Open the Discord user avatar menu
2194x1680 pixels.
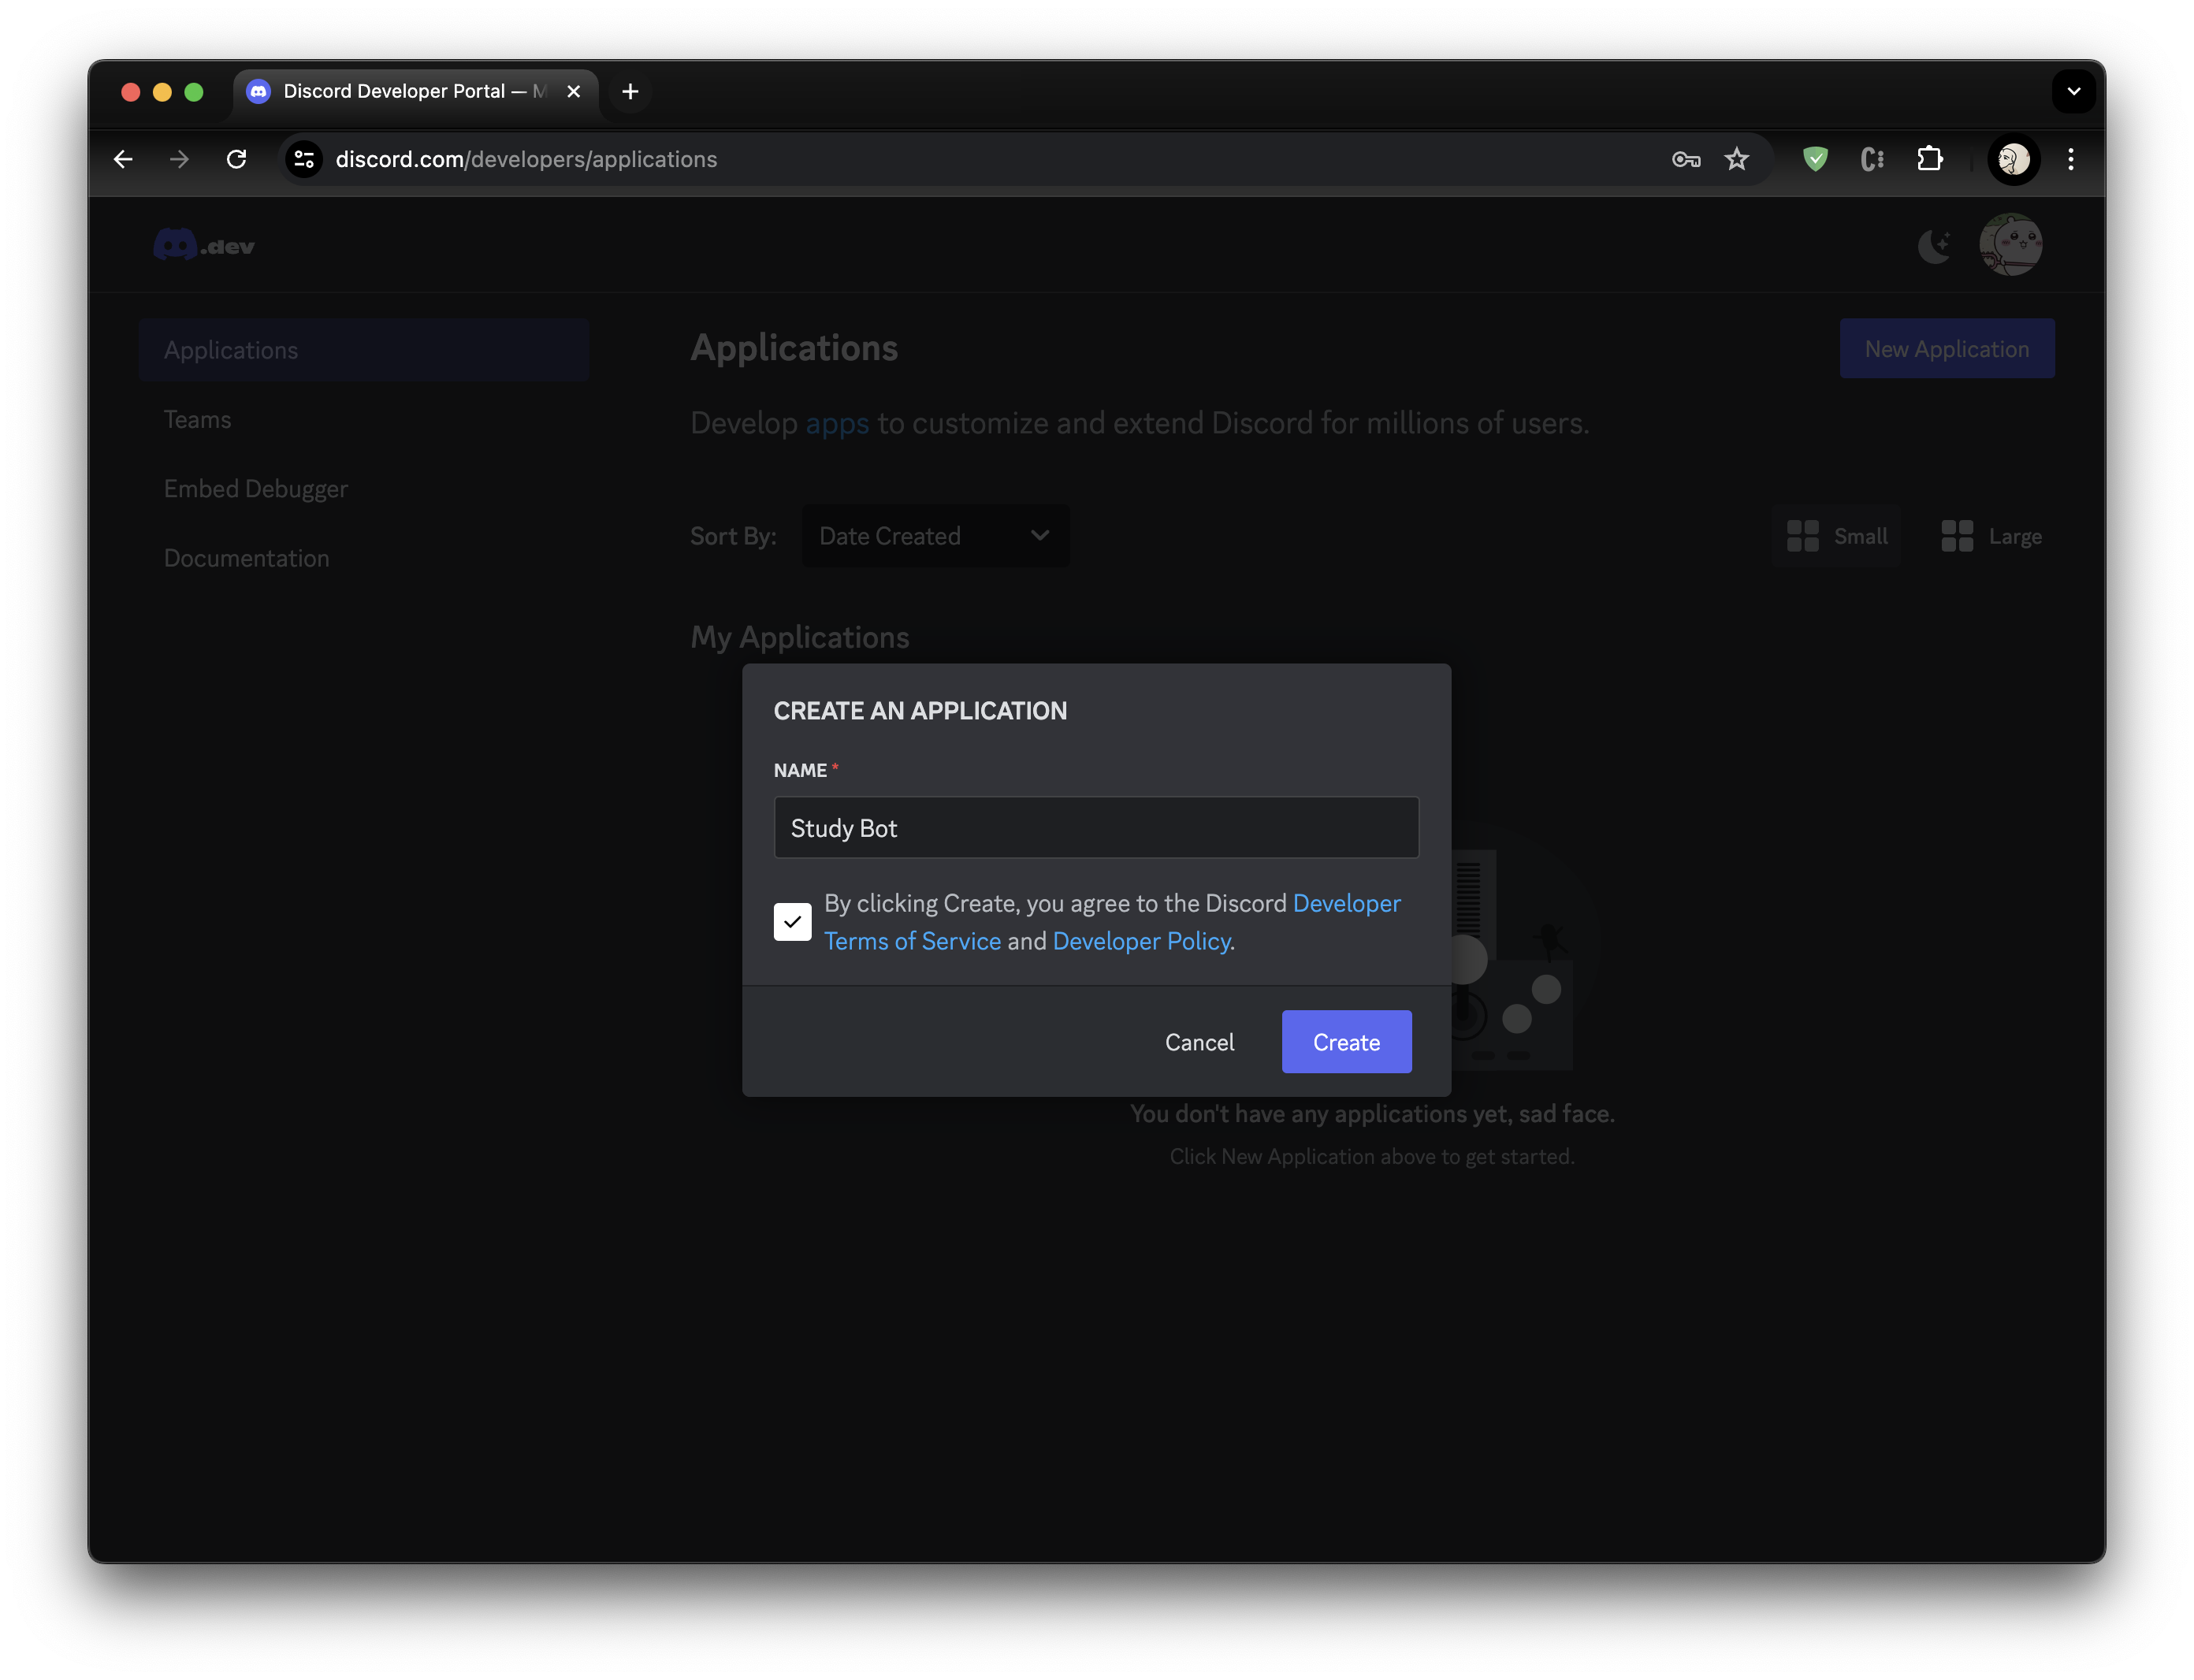point(2011,245)
